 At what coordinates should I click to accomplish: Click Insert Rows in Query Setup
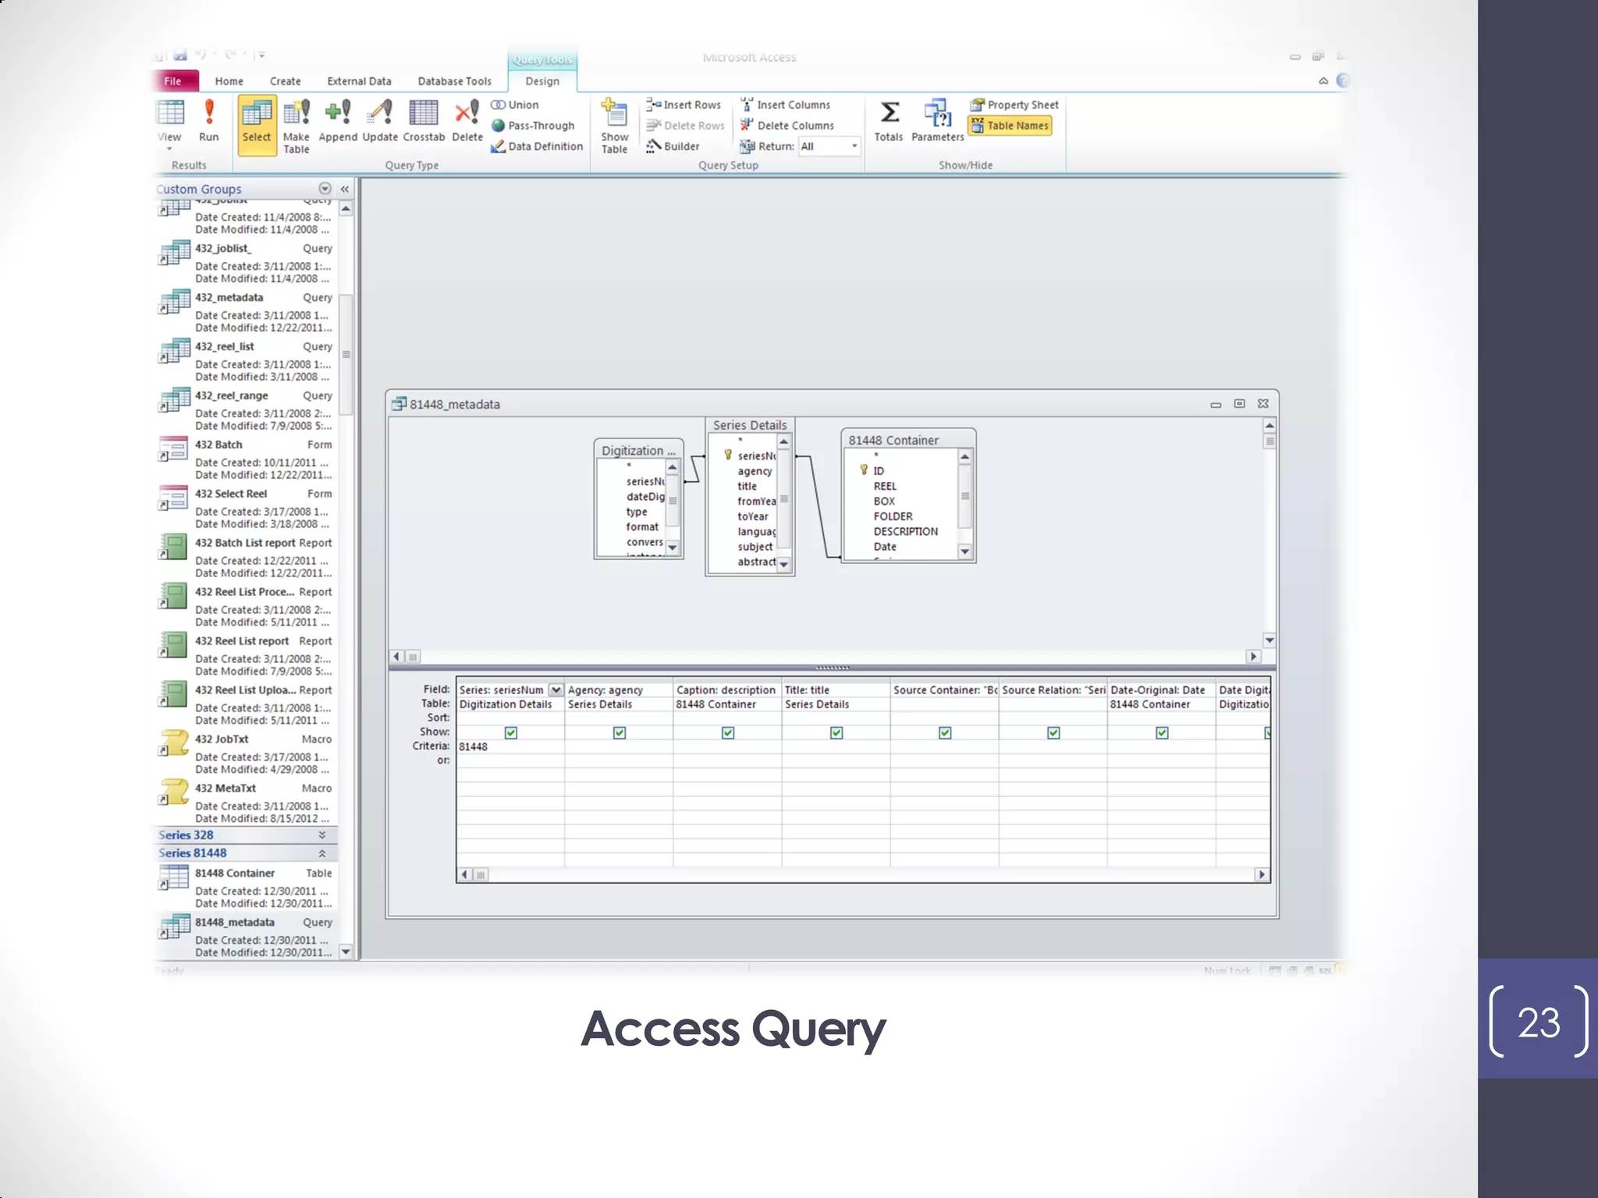[x=684, y=105]
